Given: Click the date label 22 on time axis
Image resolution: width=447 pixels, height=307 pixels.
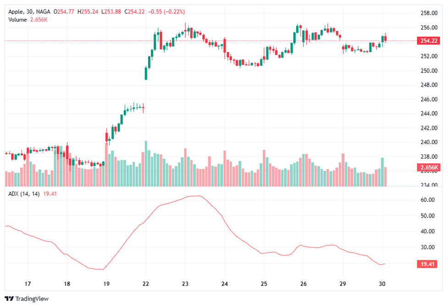Looking at the screenshot, I should point(146,284).
